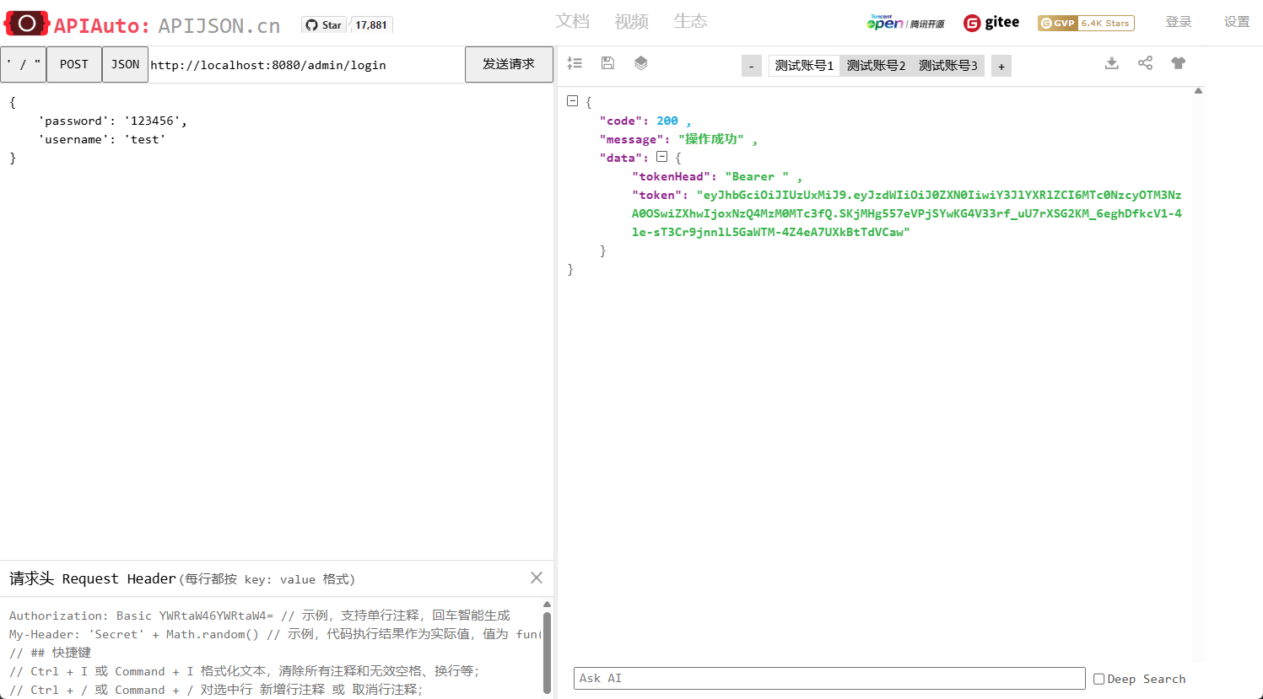This screenshot has height=699, width=1263.
Task: Open the 登录 login link
Action: 1178,22
